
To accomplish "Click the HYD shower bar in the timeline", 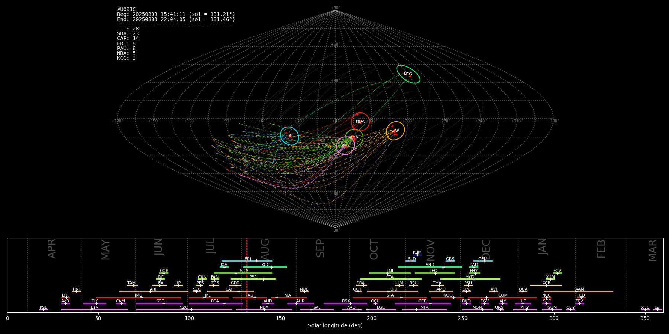I will (x=470, y=279).
